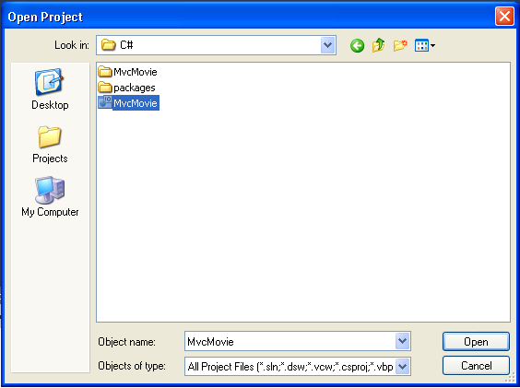Expand the Objects of type dropdown
The height and width of the screenshot is (388, 520).
402,367
